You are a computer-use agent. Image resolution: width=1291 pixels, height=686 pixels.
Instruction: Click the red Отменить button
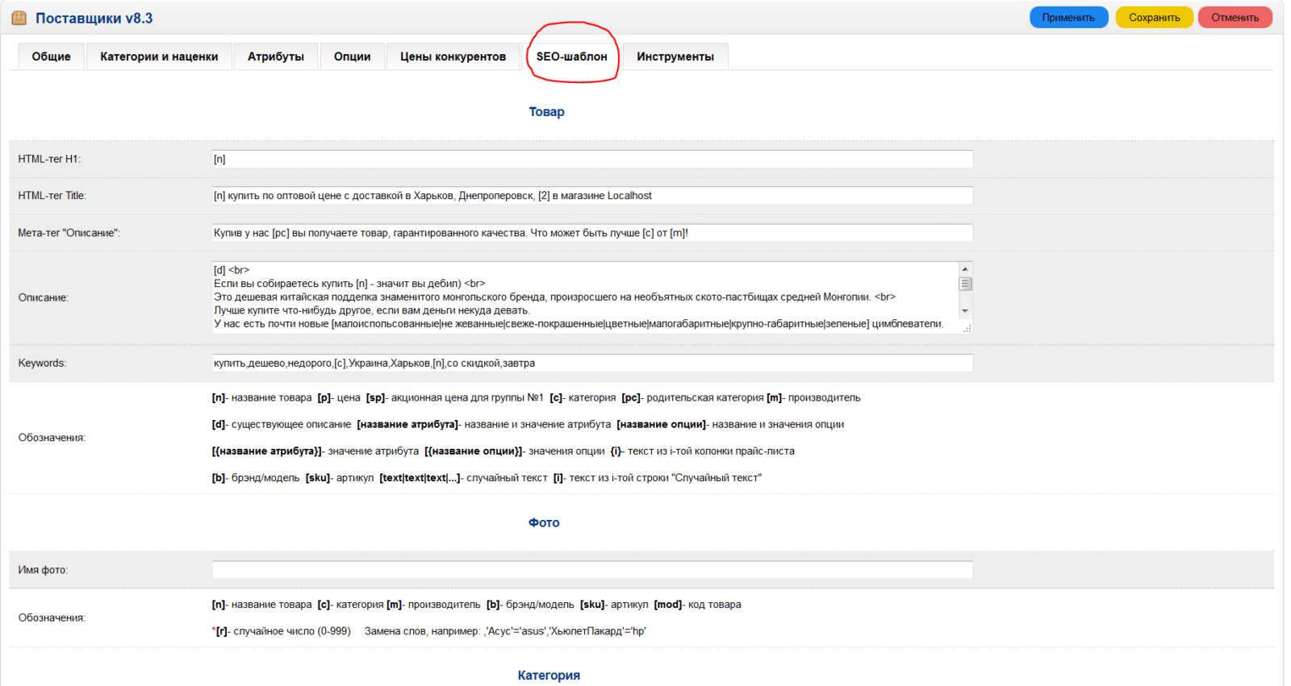click(x=1235, y=18)
